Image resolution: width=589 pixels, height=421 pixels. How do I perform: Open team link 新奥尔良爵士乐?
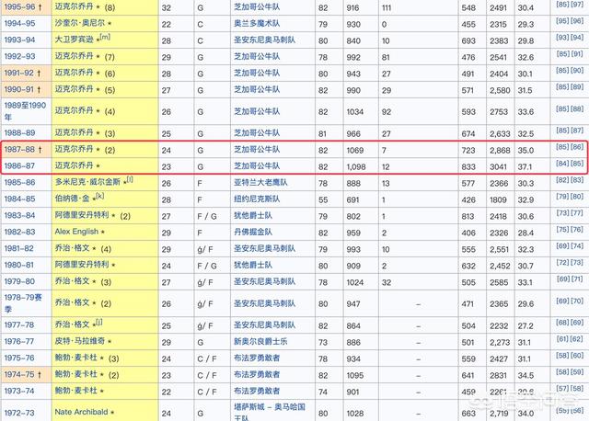click(260, 341)
